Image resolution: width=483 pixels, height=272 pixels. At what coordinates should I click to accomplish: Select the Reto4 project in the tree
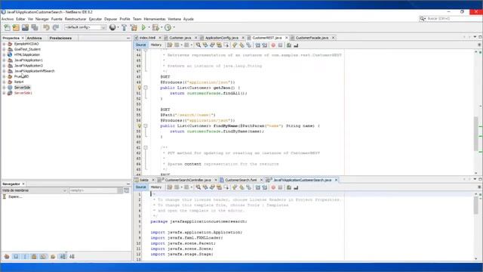coord(19,82)
